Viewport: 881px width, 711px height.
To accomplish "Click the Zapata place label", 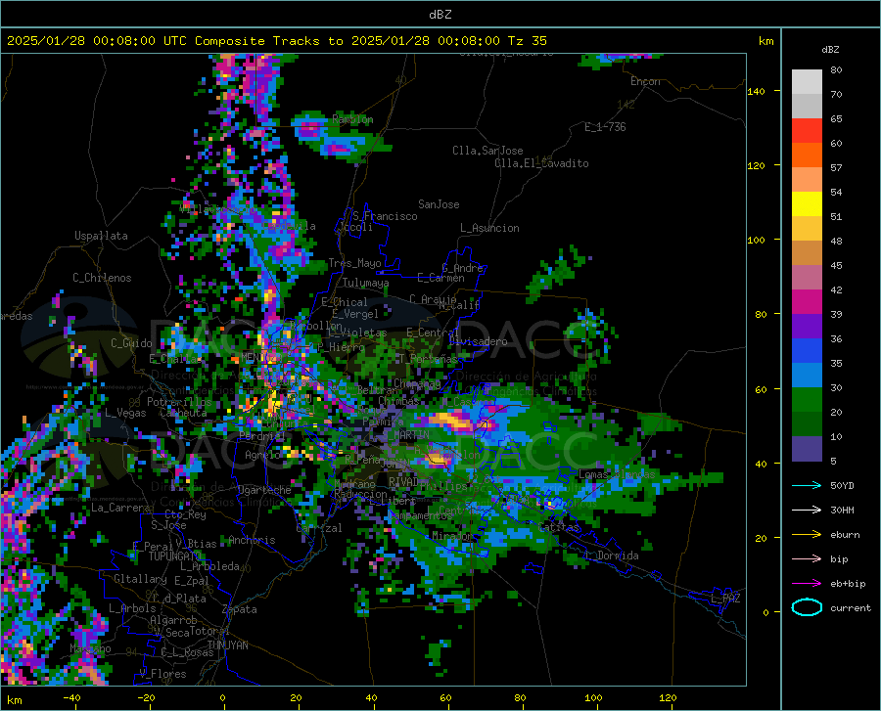I will [240, 609].
